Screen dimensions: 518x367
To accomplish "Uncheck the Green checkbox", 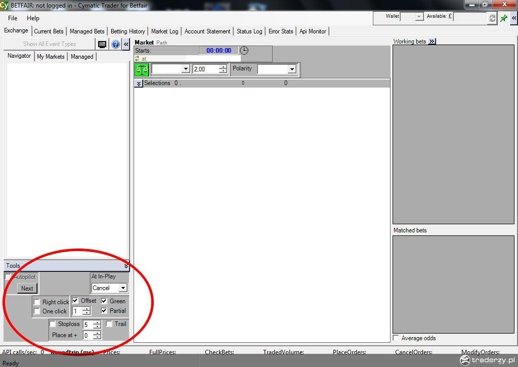I will pos(104,301).
